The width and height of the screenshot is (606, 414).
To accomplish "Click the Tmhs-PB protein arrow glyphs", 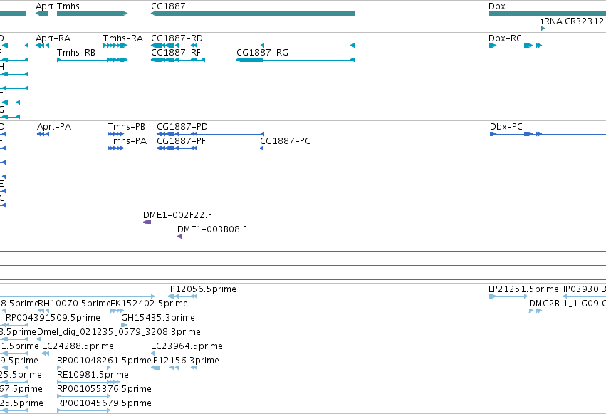I will 115,134.
